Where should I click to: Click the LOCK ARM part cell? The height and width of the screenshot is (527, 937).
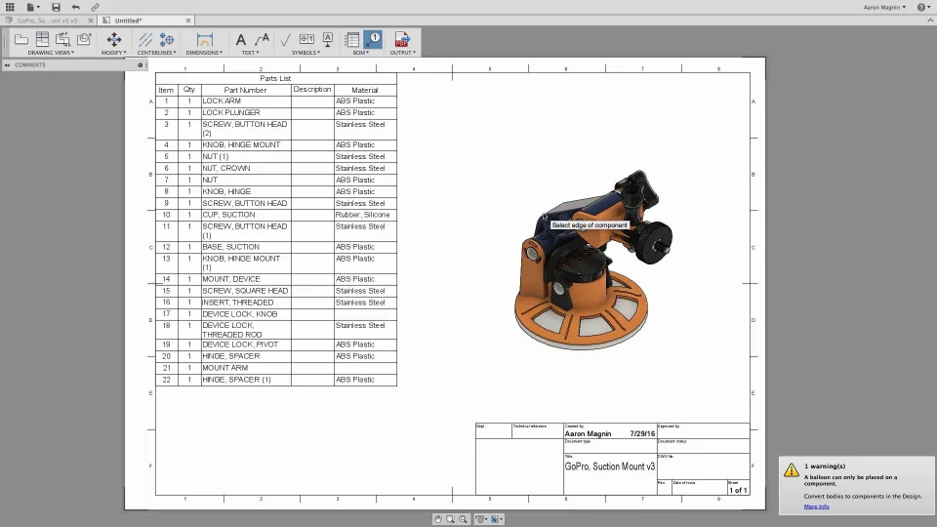(x=246, y=101)
